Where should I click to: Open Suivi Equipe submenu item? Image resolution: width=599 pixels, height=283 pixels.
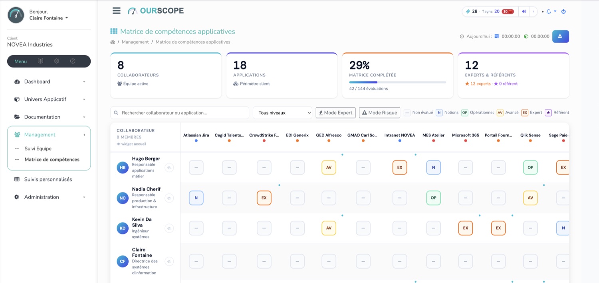pyautogui.click(x=38, y=148)
